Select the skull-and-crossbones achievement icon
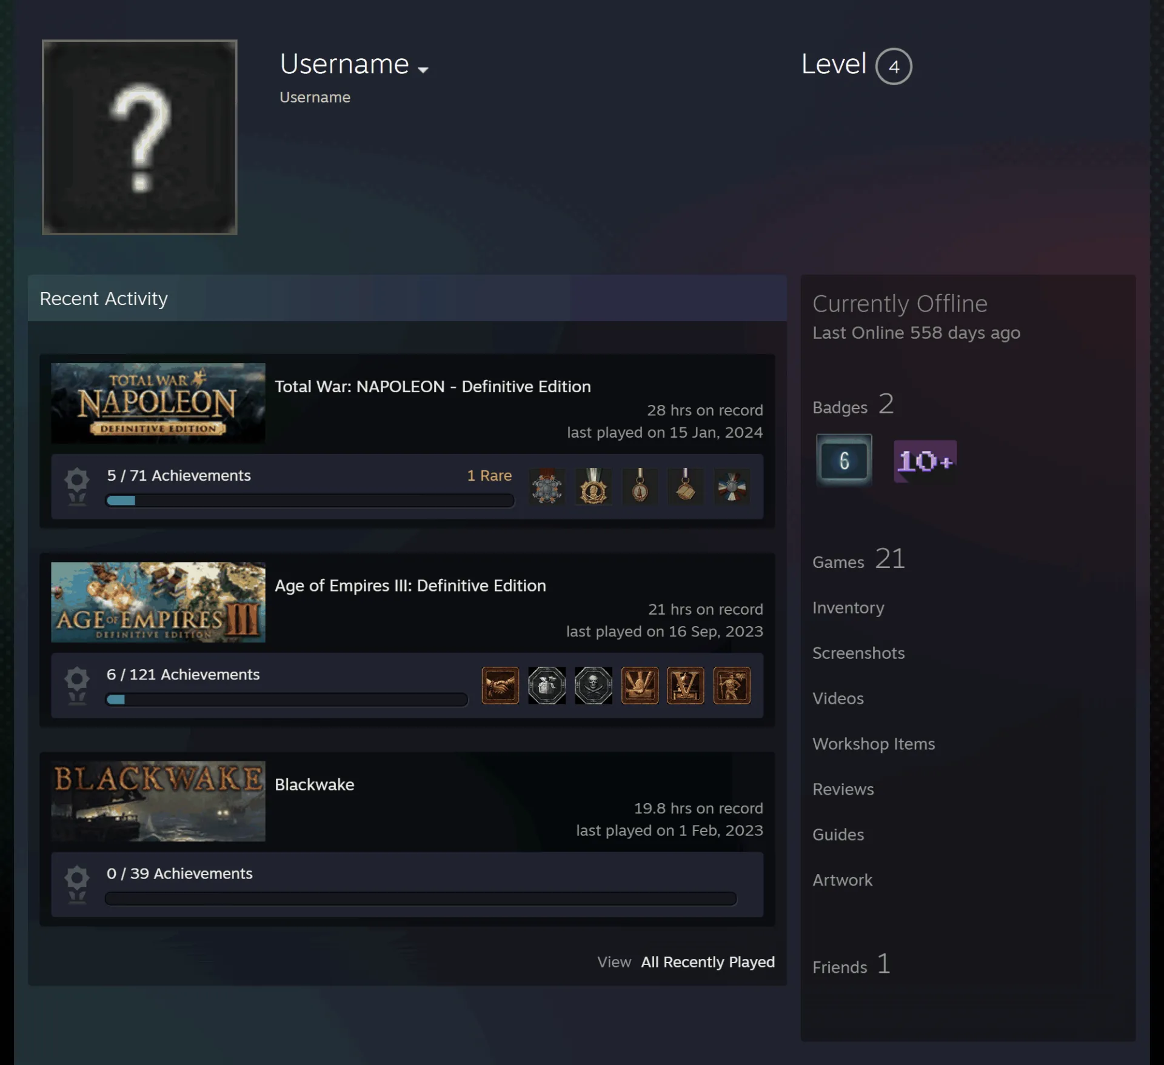 click(x=593, y=685)
